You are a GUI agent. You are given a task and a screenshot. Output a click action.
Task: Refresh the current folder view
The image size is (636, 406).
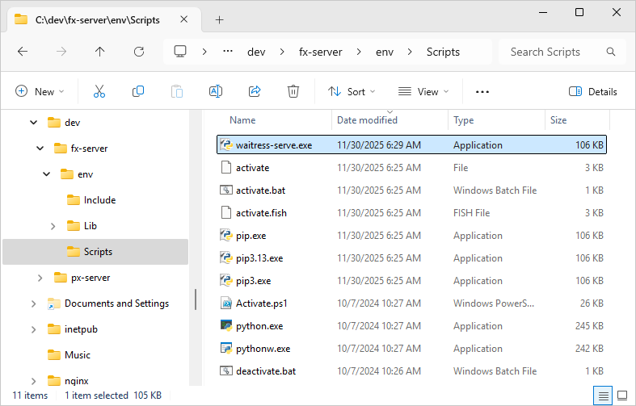[x=139, y=52]
